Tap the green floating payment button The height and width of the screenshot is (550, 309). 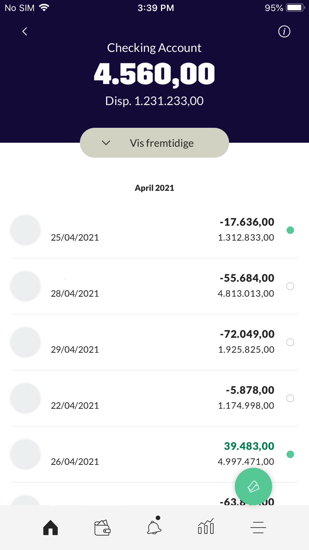253,486
